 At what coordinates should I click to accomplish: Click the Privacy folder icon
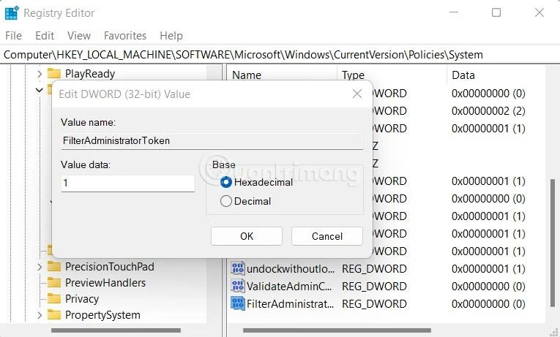tap(54, 298)
